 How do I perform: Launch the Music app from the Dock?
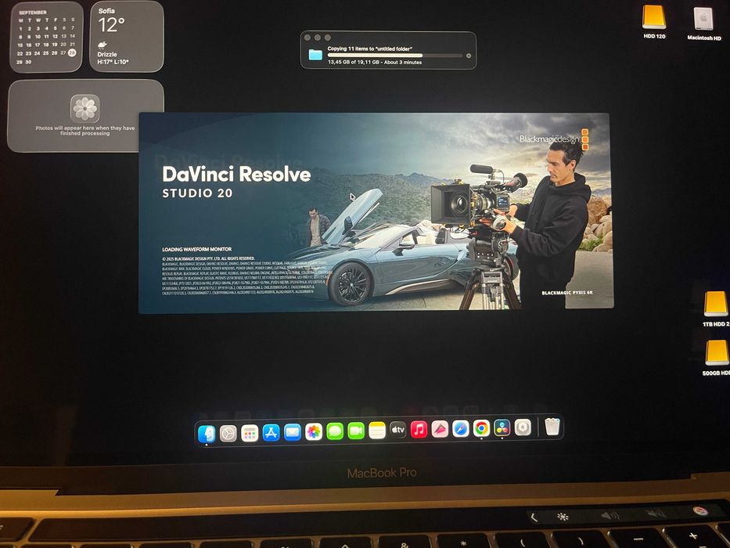(419, 429)
